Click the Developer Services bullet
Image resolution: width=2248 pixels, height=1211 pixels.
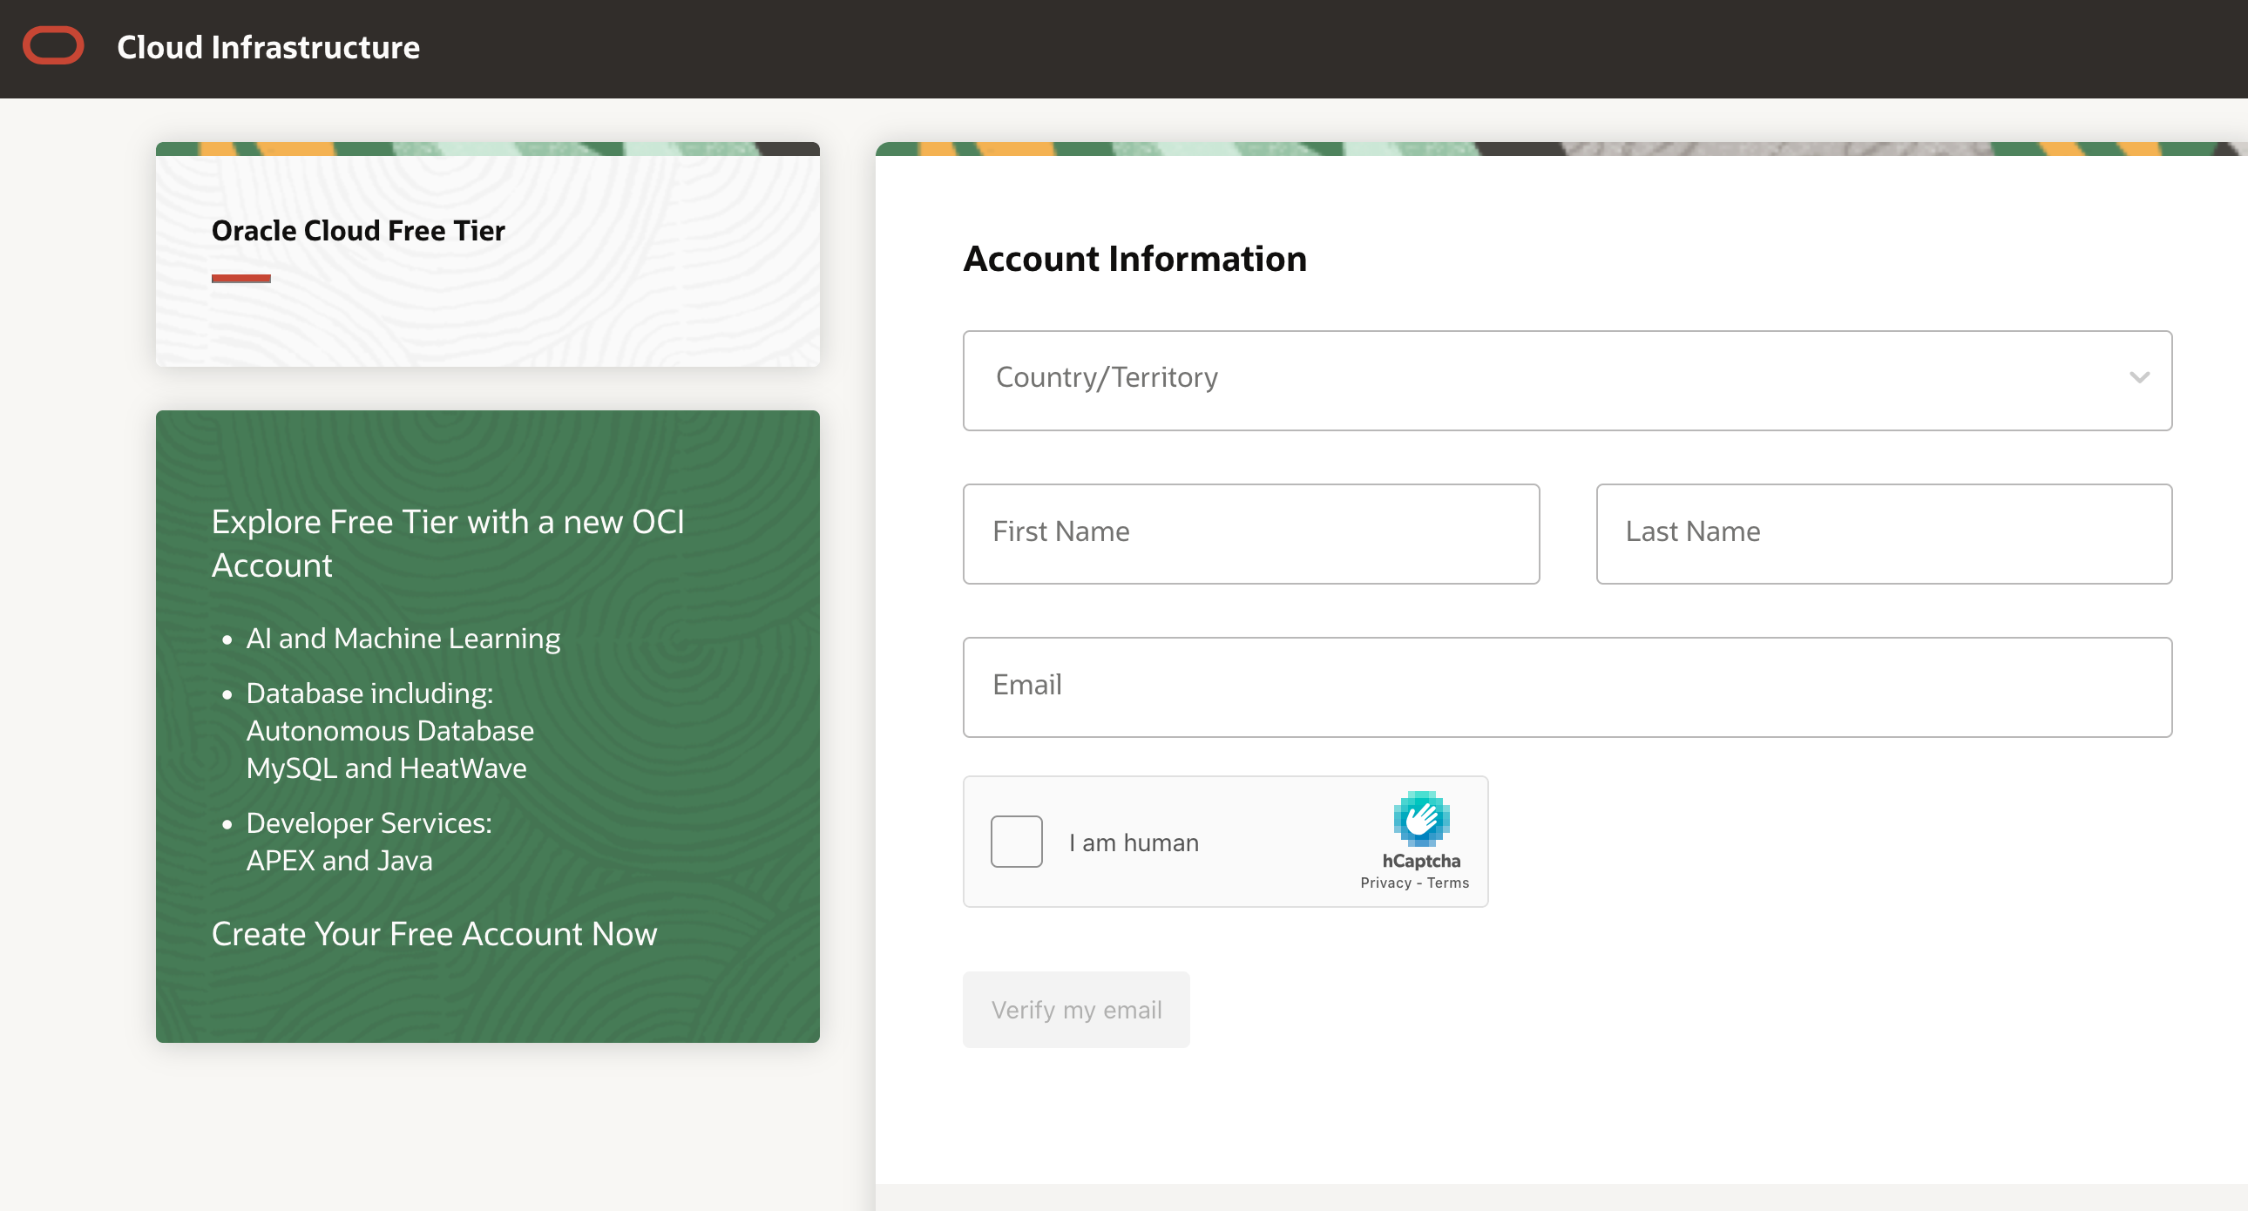pyautogui.click(x=369, y=823)
